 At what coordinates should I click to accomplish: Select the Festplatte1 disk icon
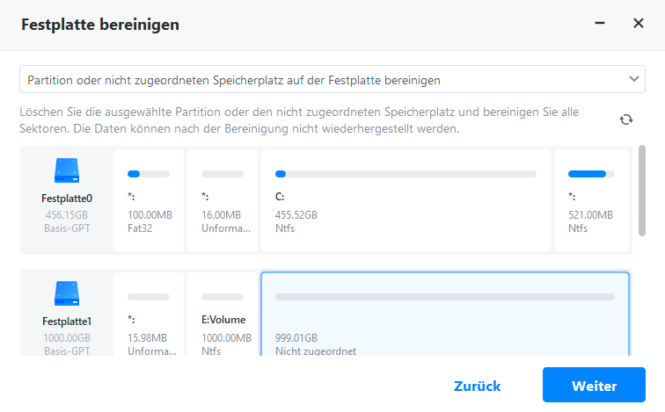point(67,292)
